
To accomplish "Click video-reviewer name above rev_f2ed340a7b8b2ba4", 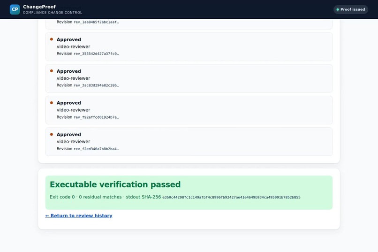I will point(73,141).
